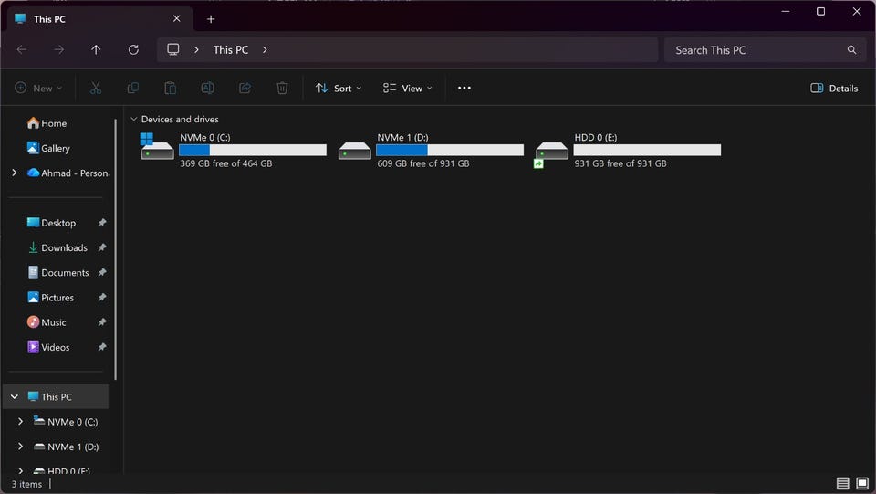Switch to large thumbnails view icon in status bar
This screenshot has width=876, height=494.
pos(862,483)
